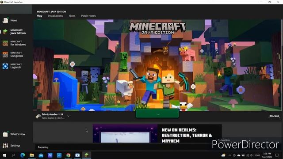This screenshot has height=159, width=283.
Task: Click the green Play button
Action: [x=157, y=114]
